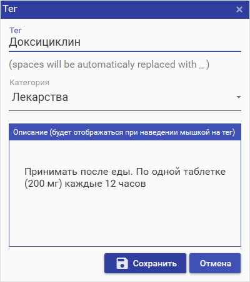This screenshot has height=282, width=250.
Task: Click the blank space right of Лекарства in the selector
Action: [151, 97]
